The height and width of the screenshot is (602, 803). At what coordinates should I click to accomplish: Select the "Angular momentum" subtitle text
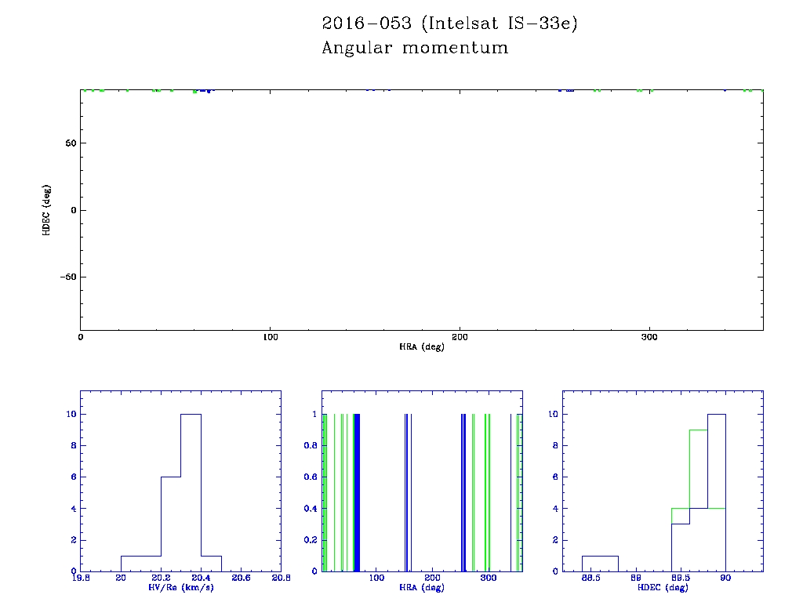coord(416,48)
